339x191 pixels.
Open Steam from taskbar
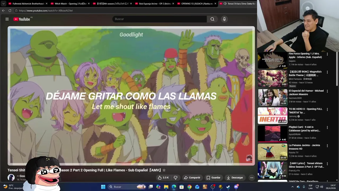[x=228, y=187]
